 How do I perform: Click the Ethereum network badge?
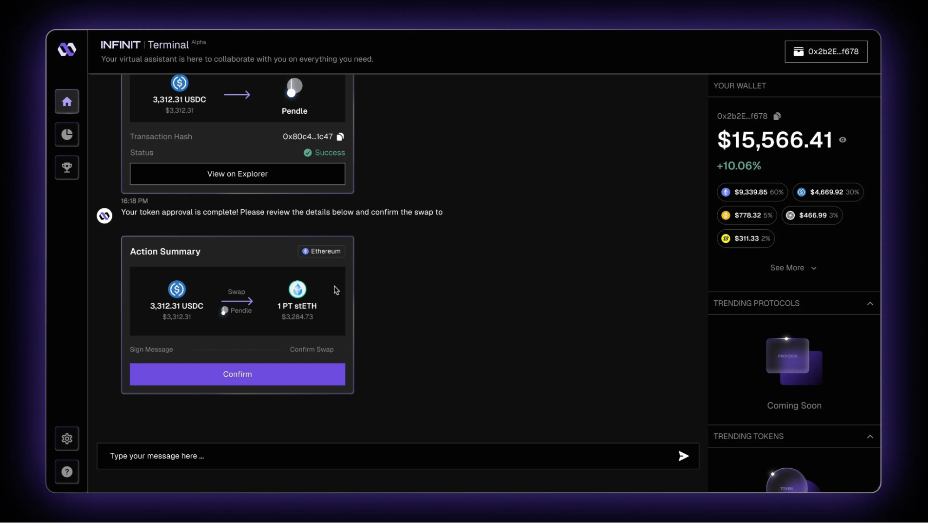321,251
